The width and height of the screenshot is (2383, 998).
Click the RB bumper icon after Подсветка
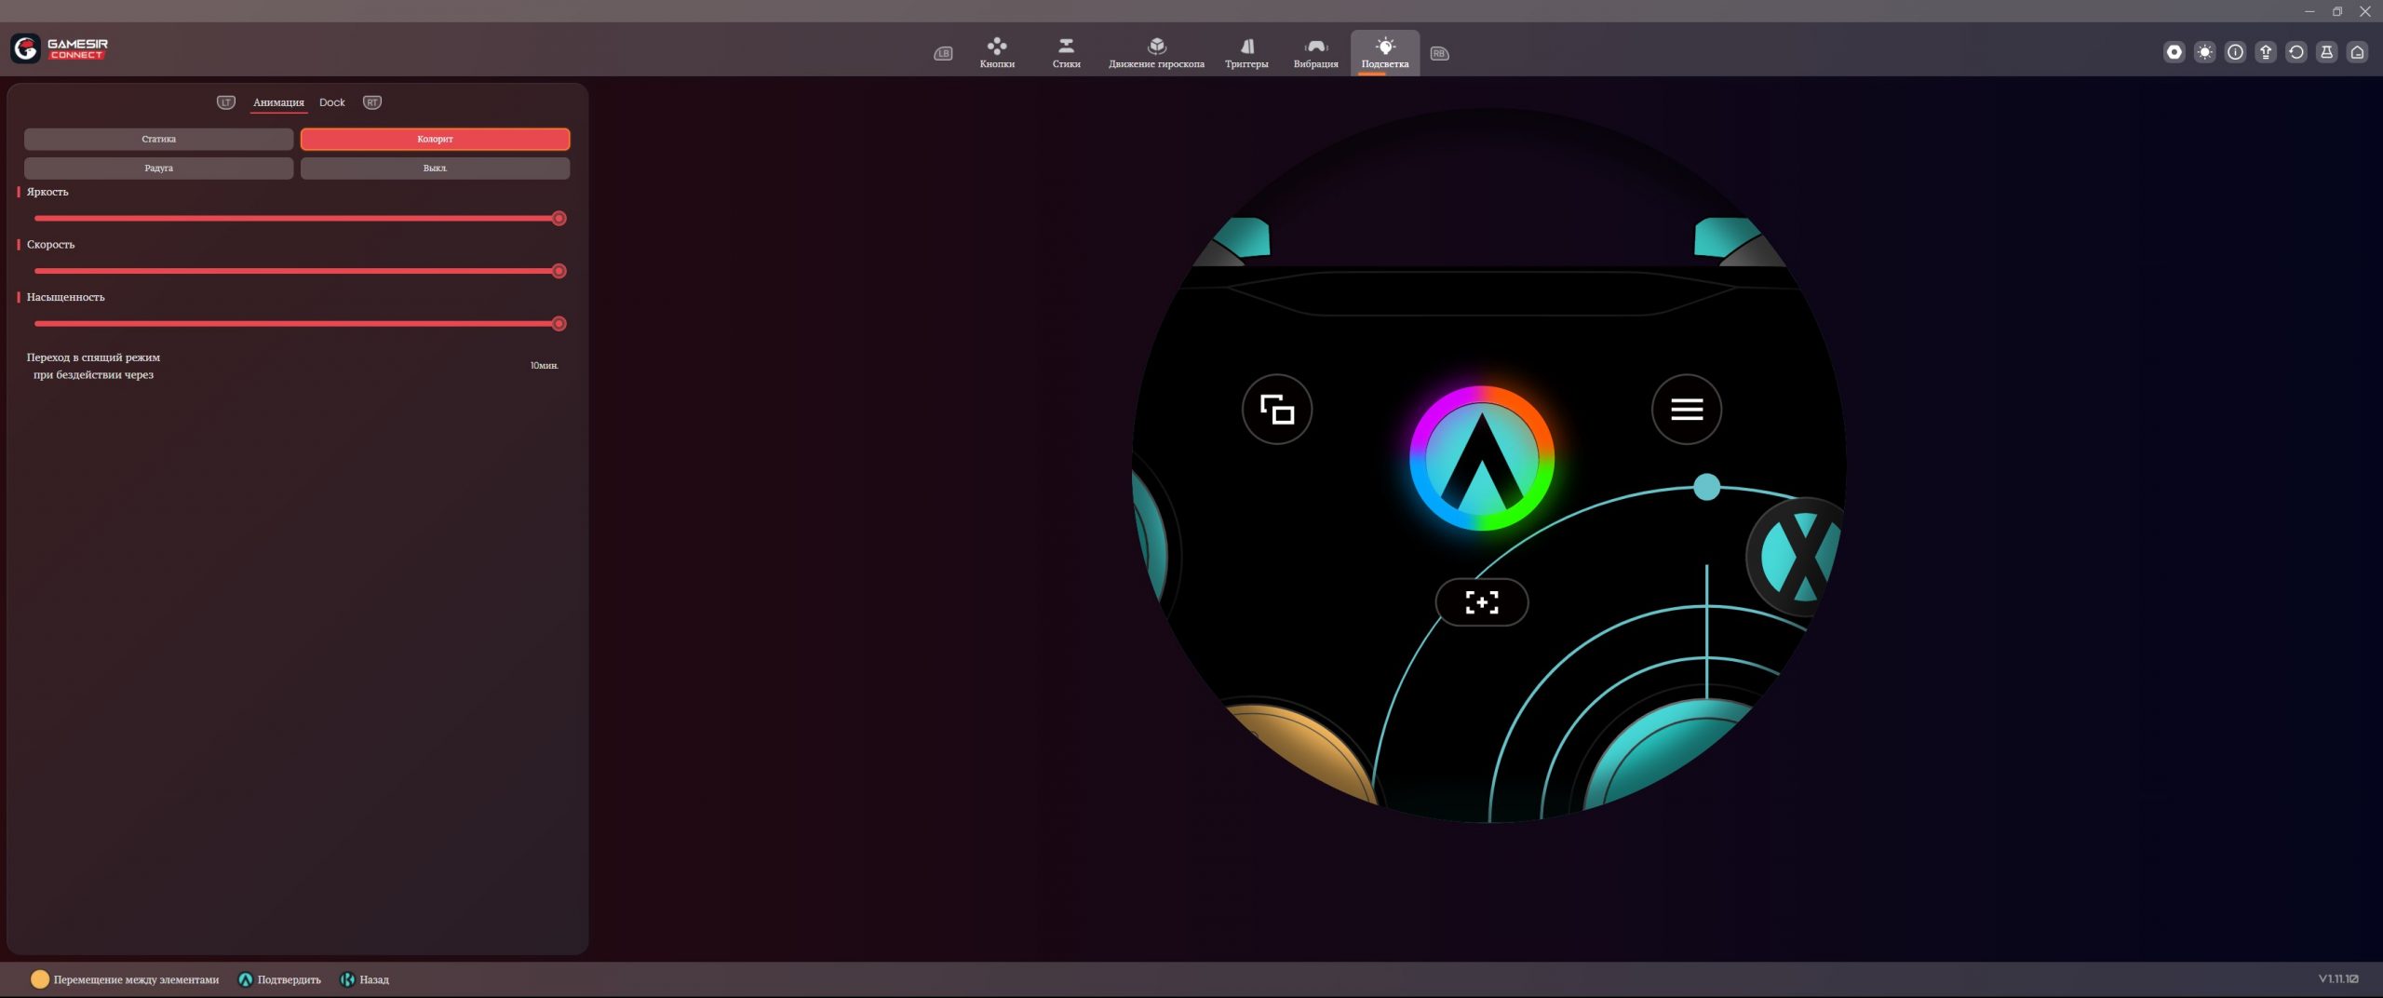click(1439, 53)
